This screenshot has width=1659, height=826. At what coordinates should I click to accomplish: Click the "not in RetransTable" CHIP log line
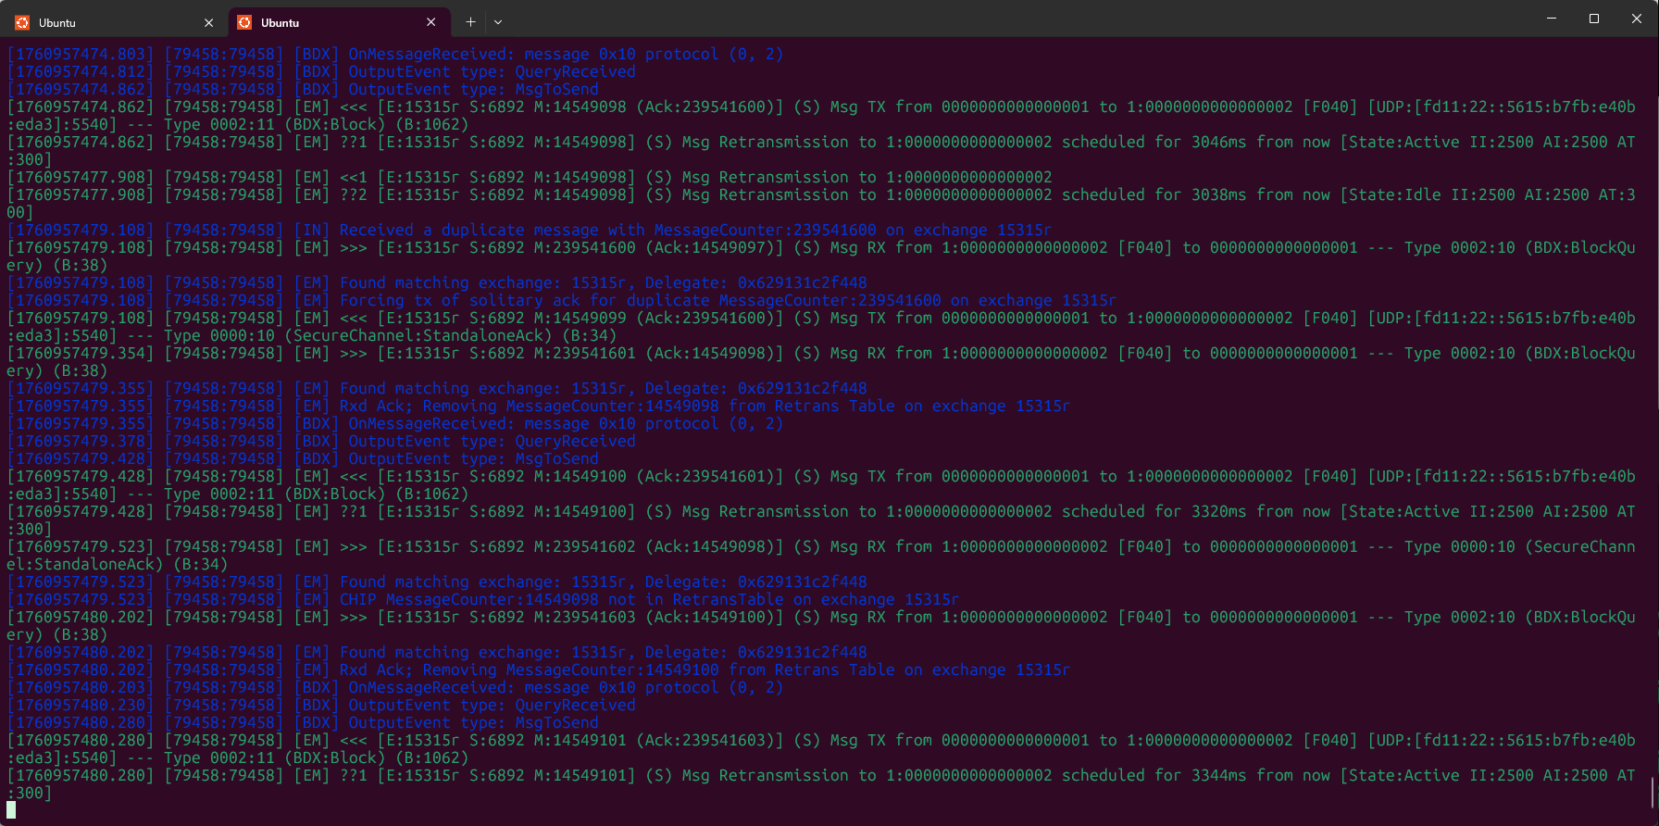tap(648, 599)
